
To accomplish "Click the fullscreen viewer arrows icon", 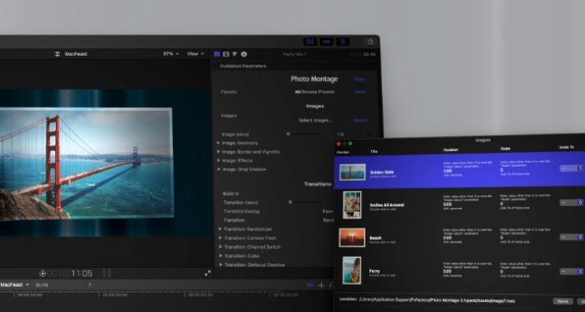I will click(208, 274).
